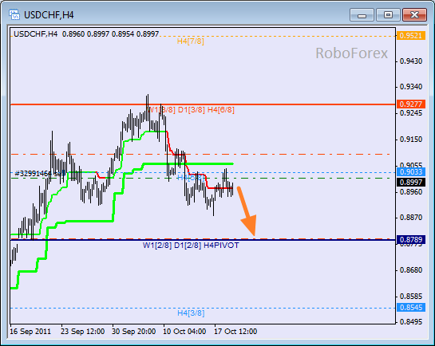Viewport: 435px width, 346px height.
Task: Click the 0.9430 price scale value
Action: (x=411, y=61)
